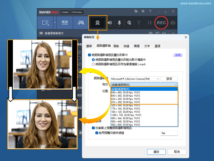This screenshot has width=214, height=161.
Task: Choose 1280 x 720, 30.00 fps format option
Action: tap(126, 115)
